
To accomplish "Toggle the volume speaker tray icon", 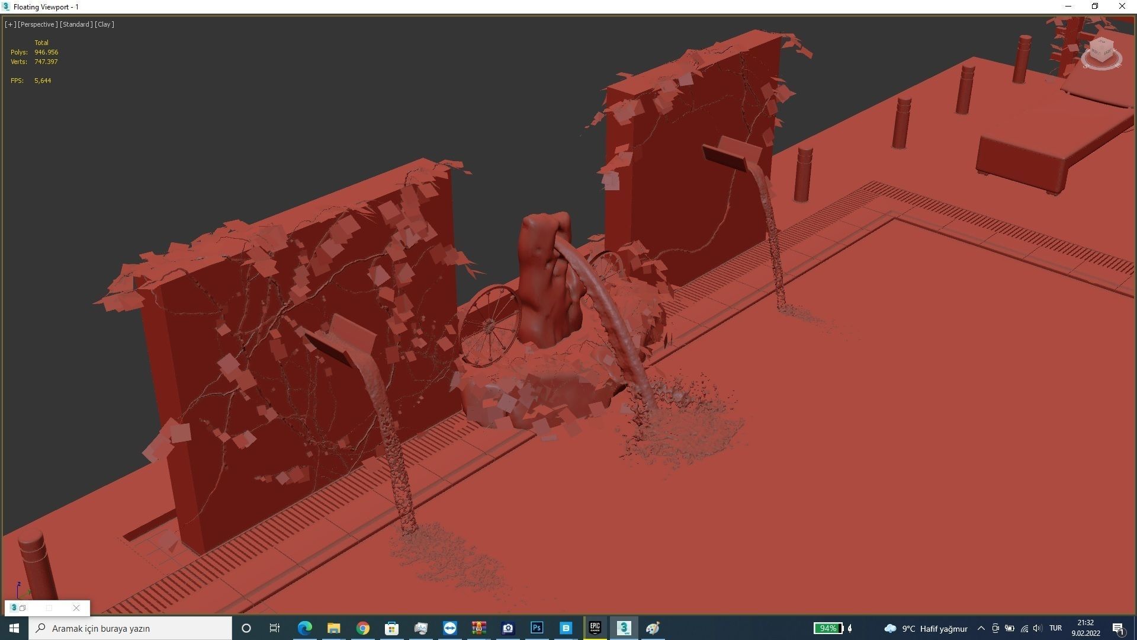I will point(1037,628).
